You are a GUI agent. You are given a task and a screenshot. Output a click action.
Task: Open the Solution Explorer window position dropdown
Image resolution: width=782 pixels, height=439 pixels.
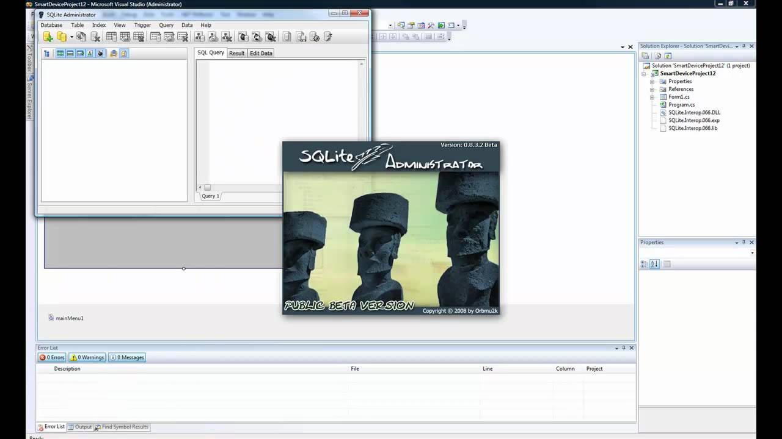click(x=737, y=46)
